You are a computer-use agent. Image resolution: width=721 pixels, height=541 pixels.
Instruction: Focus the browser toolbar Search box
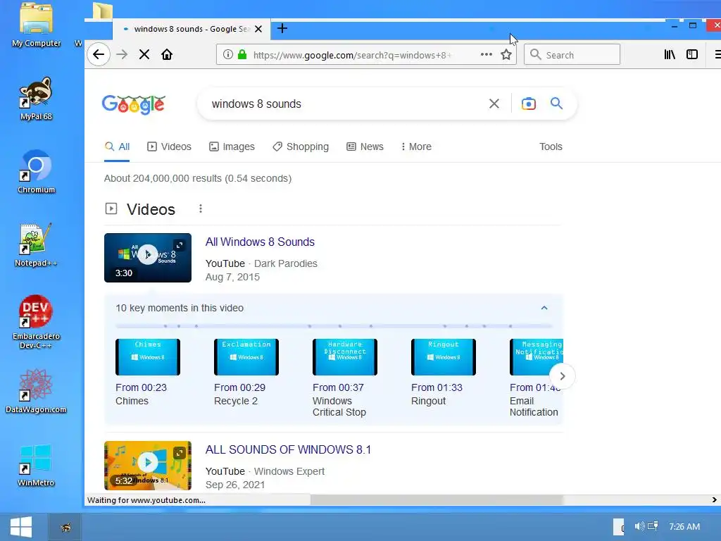point(572,55)
